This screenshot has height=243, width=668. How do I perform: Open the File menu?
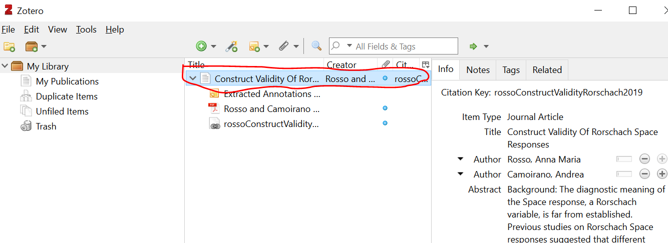click(x=8, y=29)
